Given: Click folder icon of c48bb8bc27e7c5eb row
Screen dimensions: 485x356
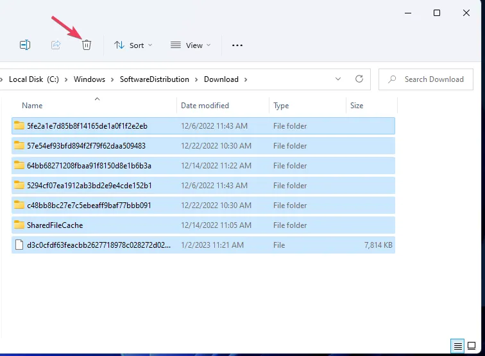Looking at the screenshot, I should [x=19, y=205].
